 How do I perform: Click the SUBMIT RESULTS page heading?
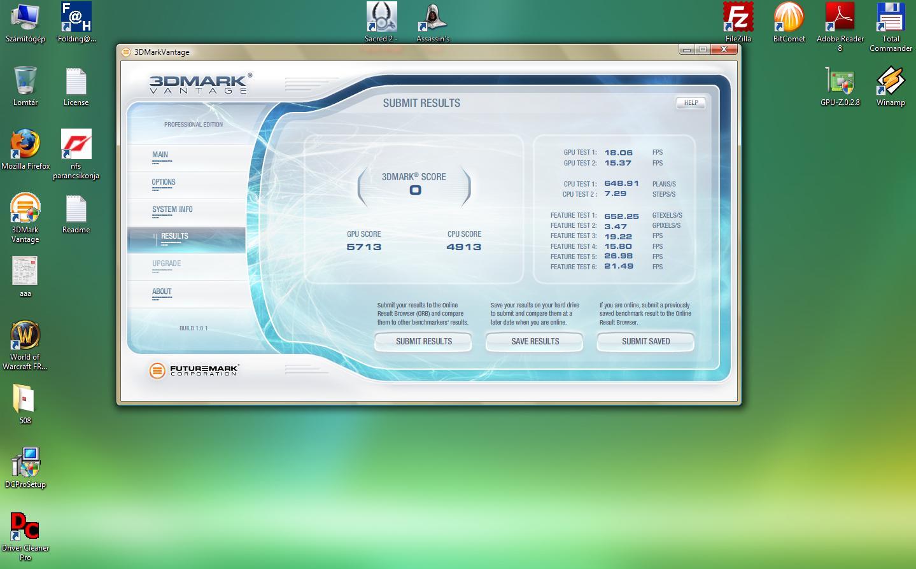(421, 103)
